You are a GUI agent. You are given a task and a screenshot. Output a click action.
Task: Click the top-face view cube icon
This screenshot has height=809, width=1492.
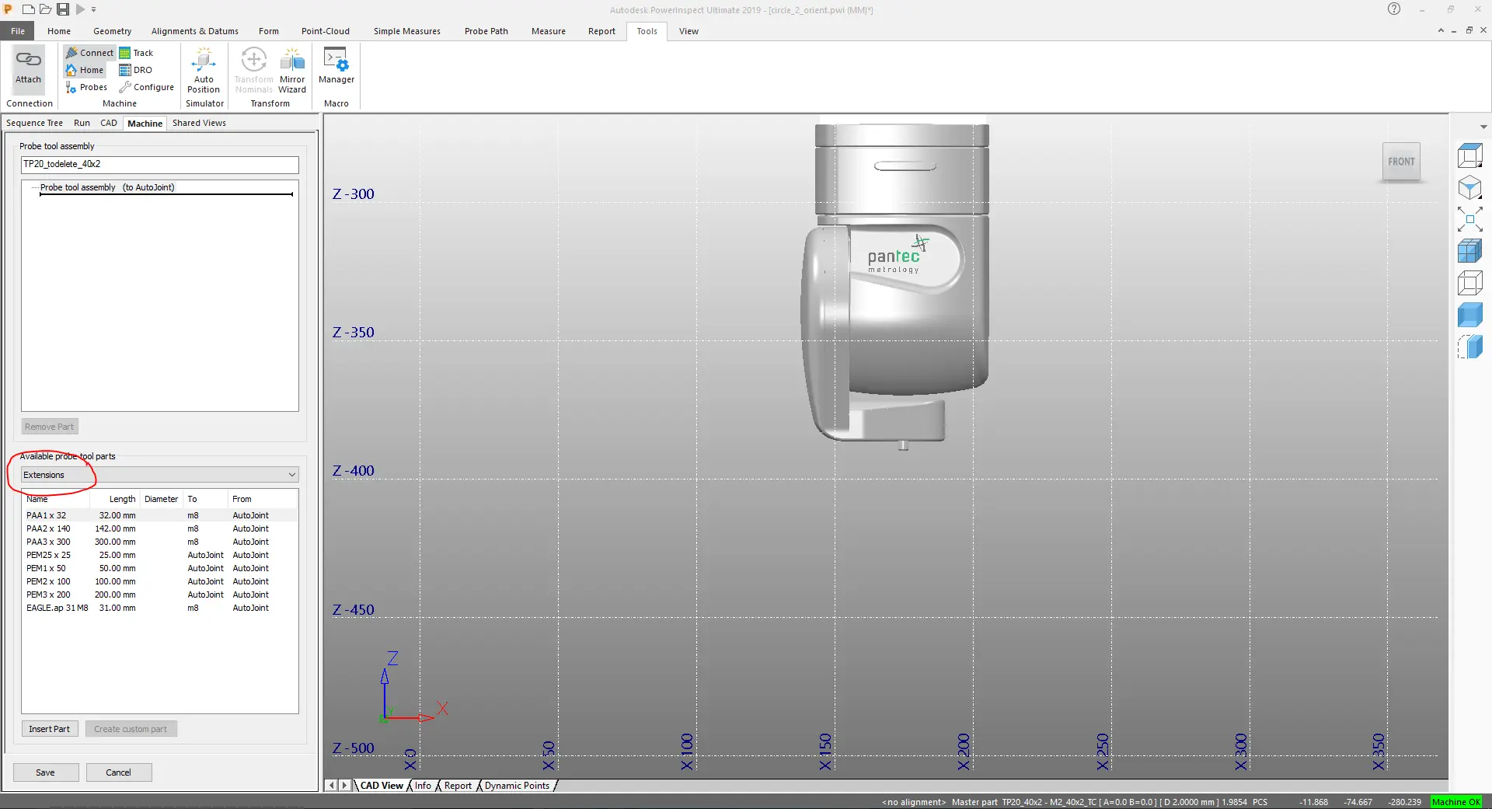1469,156
